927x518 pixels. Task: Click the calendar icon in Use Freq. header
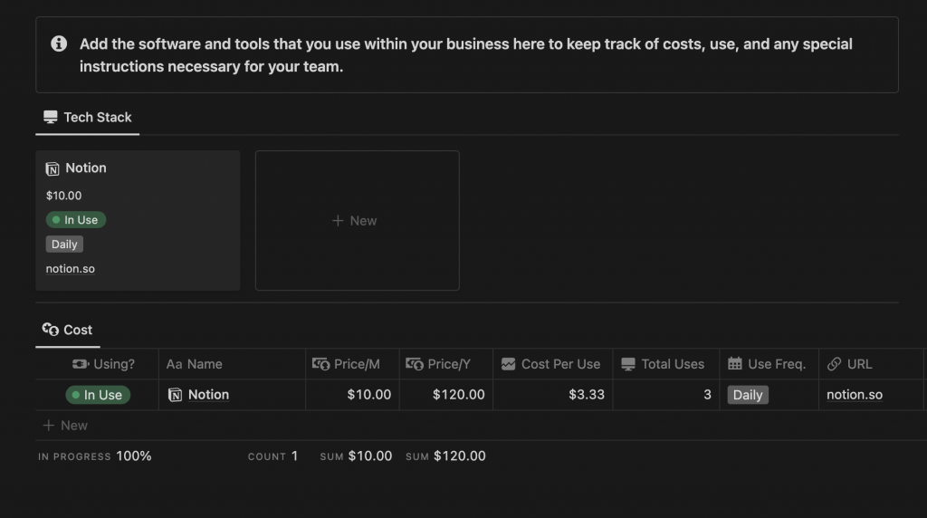[735, 364]
